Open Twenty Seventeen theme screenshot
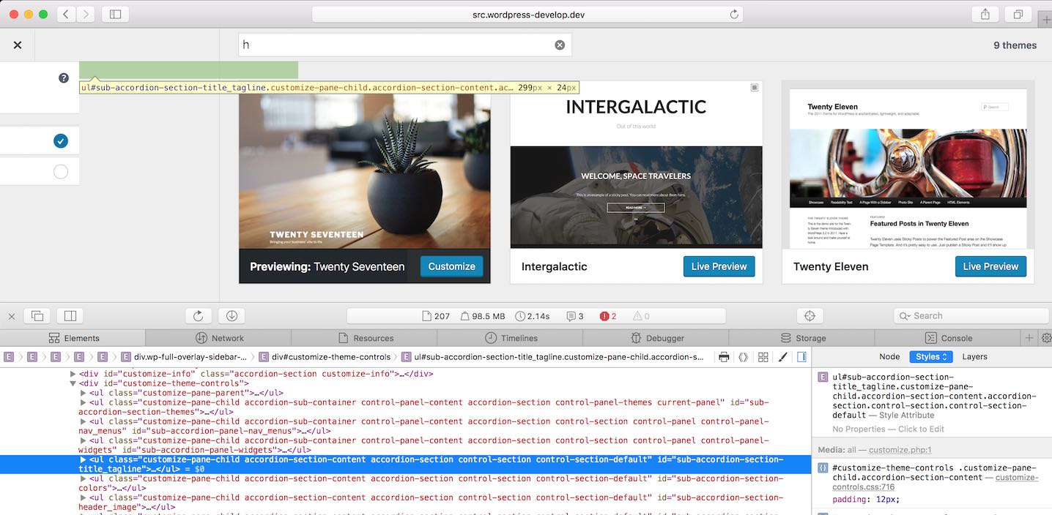This screenshot has height=515, width=1052. coord(365,165)
